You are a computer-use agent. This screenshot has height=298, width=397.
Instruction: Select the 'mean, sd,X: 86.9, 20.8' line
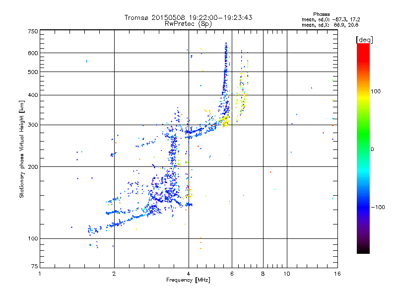click(330, 25)
